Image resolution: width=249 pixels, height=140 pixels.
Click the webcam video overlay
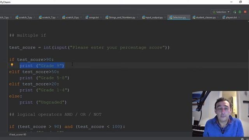(221, 114)
